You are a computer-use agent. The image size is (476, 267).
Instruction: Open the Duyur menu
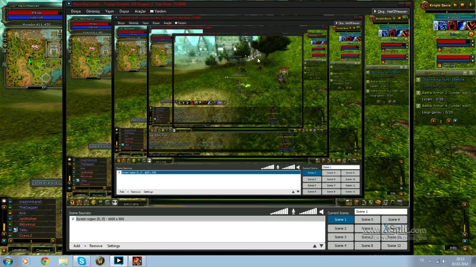coord(124,11)
